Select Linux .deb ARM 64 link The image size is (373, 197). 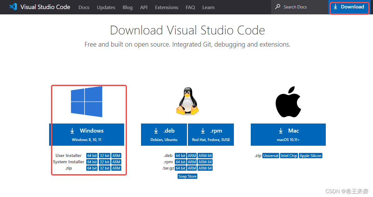(205, 156)
